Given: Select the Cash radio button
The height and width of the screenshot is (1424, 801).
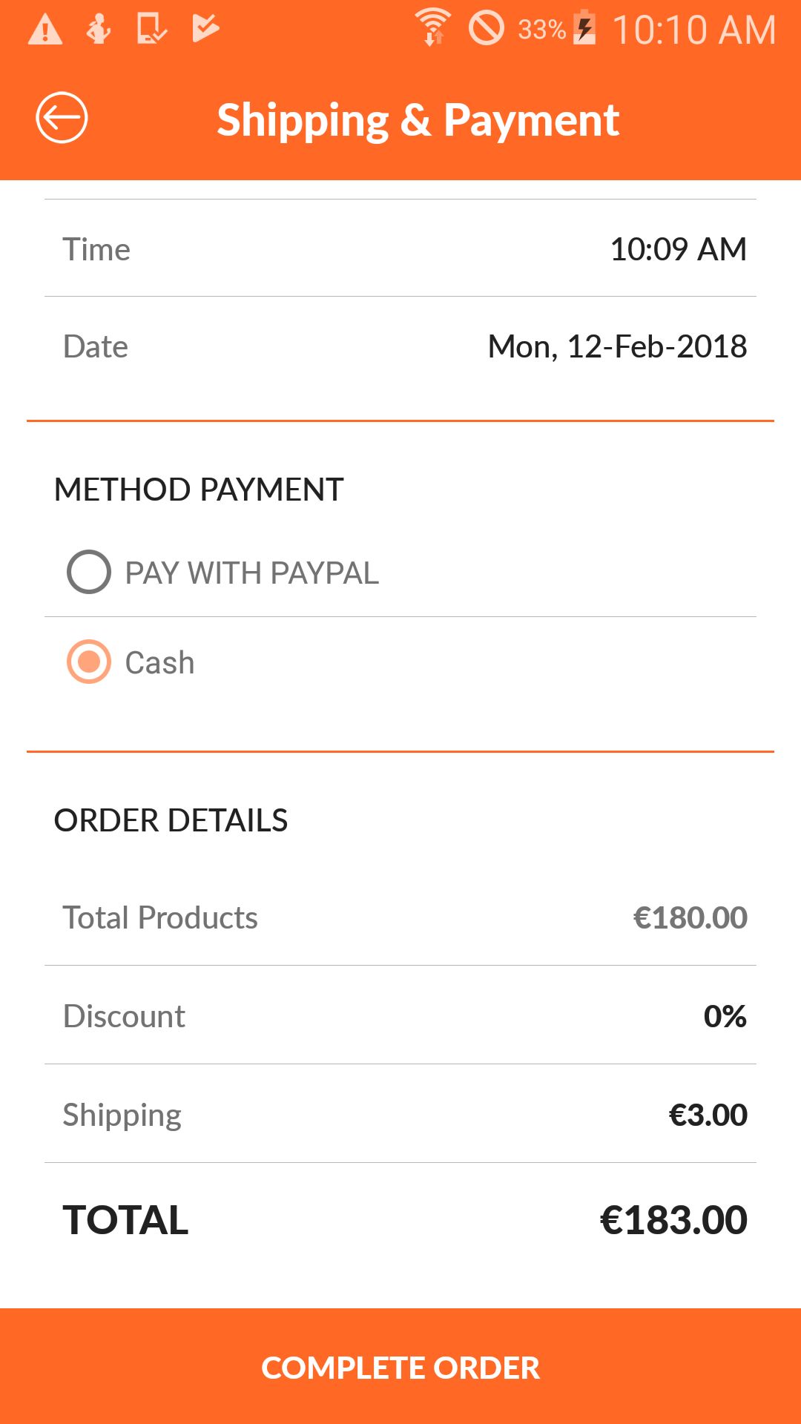Looking at the screenshot, I should pos(89,662).
